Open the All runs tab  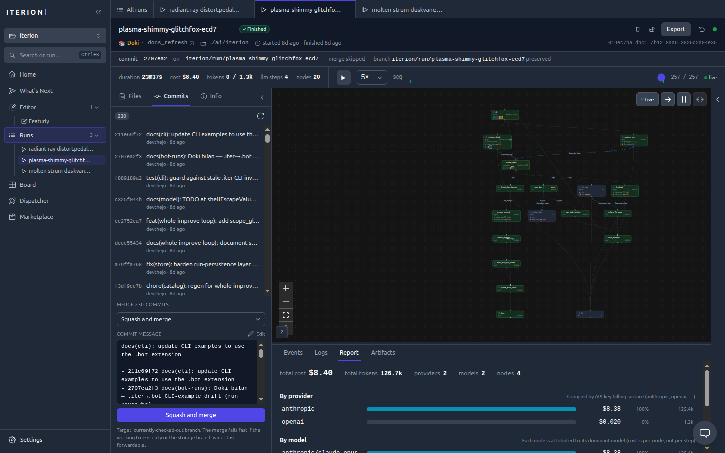[132, 9]
